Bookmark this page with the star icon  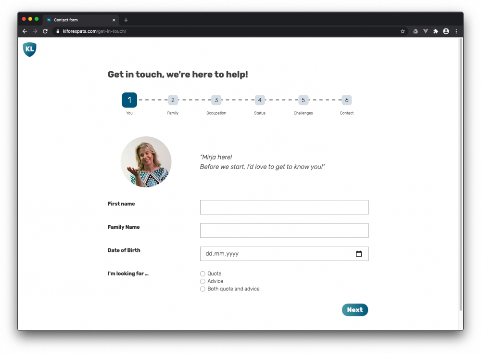pyautogui.click(x=403, y=31)
